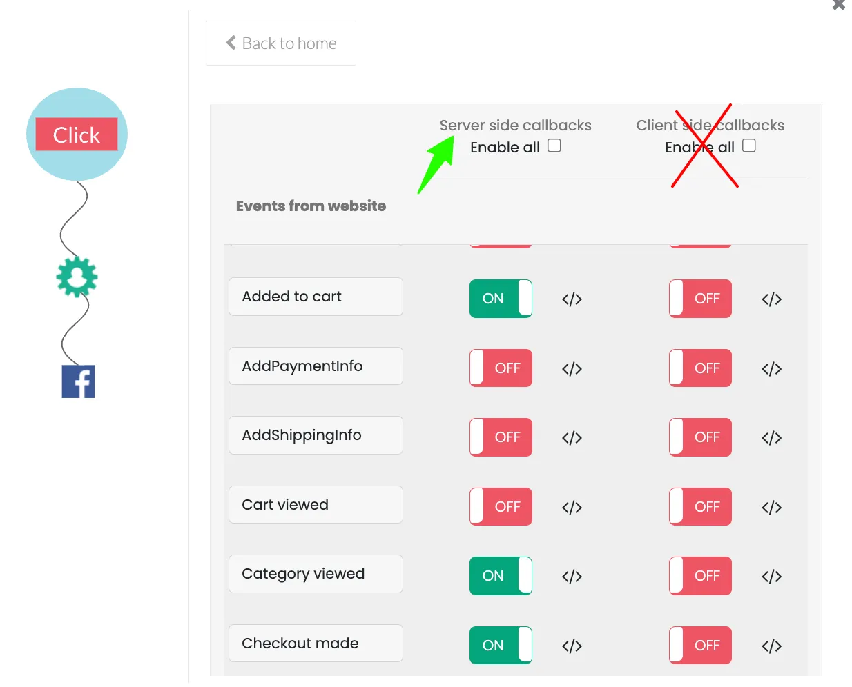Turn on client-side Category viewed toggle

(x=700, y=576)
